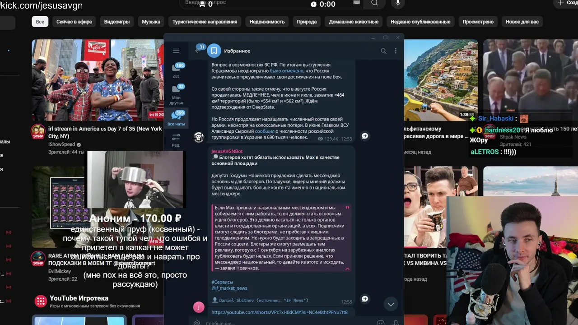
Task: Open the emoji picker in message bar
Action: coord(380,322)
